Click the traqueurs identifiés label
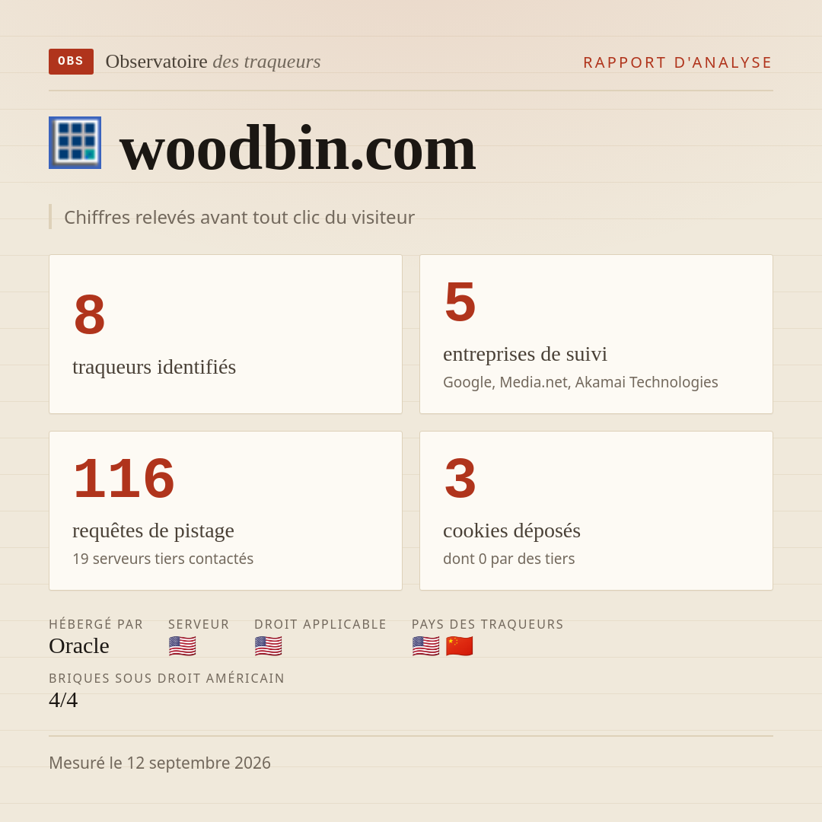 tap(154, 367)
